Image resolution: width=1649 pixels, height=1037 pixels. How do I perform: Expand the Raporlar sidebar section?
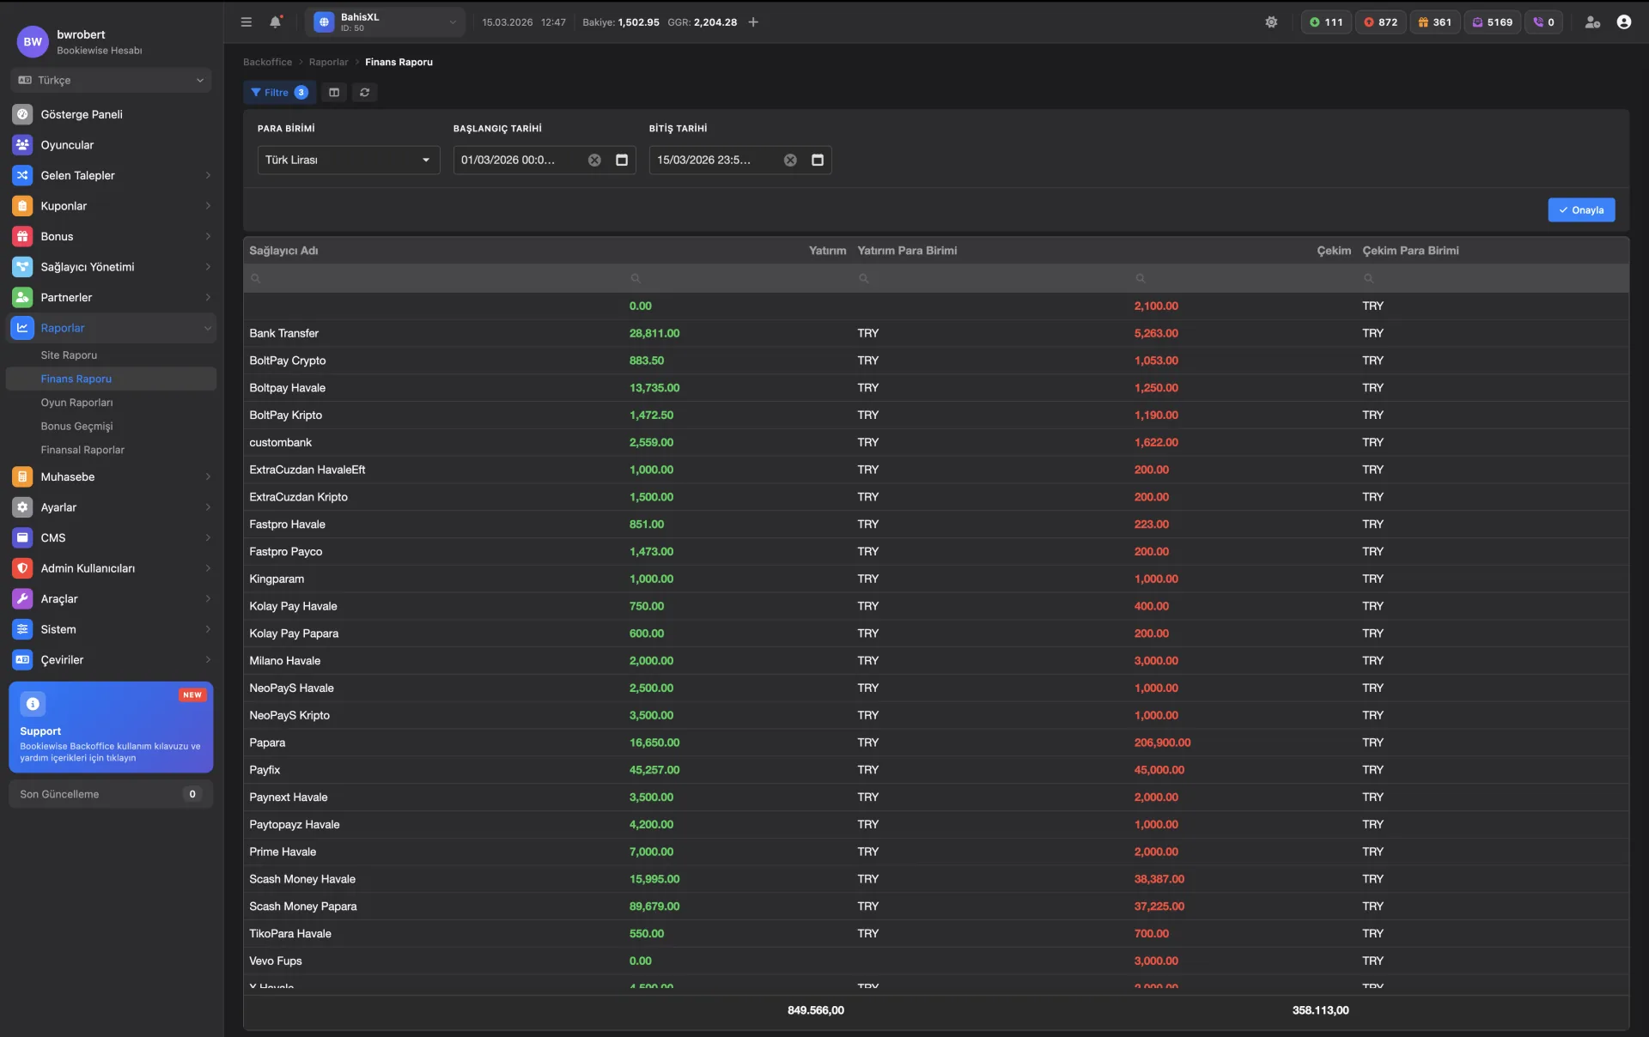[110, 328]
